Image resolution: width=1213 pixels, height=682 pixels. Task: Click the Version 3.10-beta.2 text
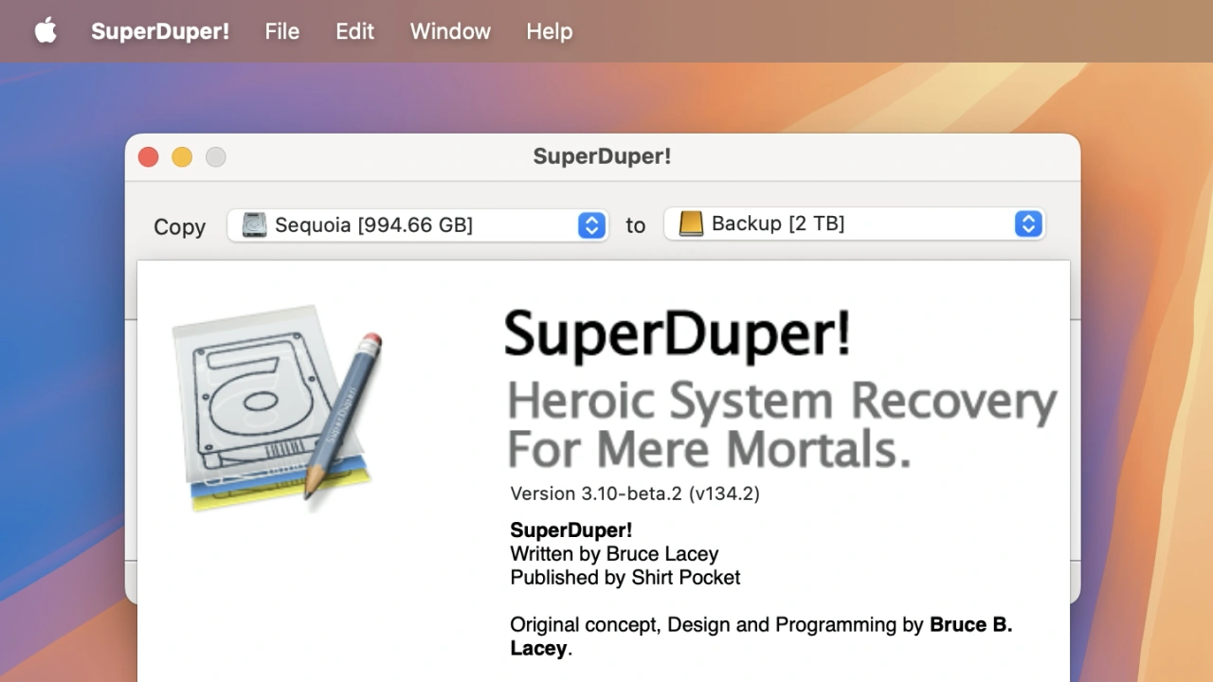tap(635, 494)
